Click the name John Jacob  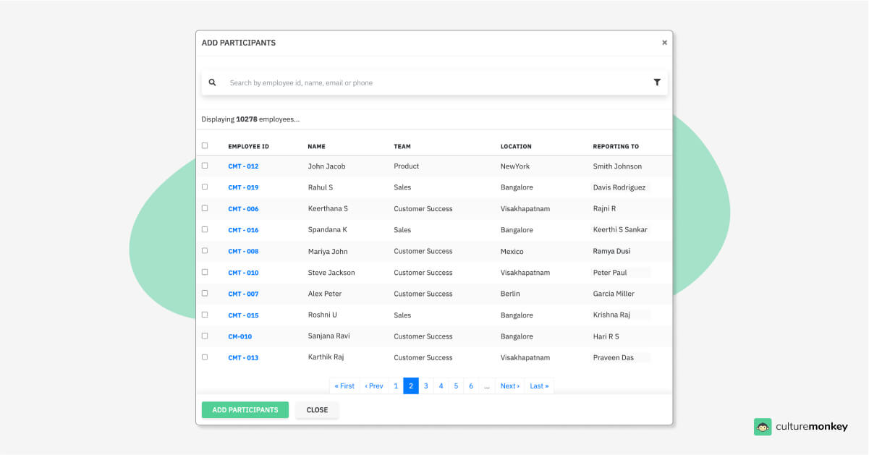click(x=326, y=166)
